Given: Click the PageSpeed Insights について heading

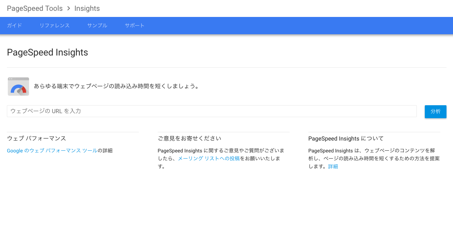Looking at the screenshot, I should pyautogui.click(x=346, y=138).
